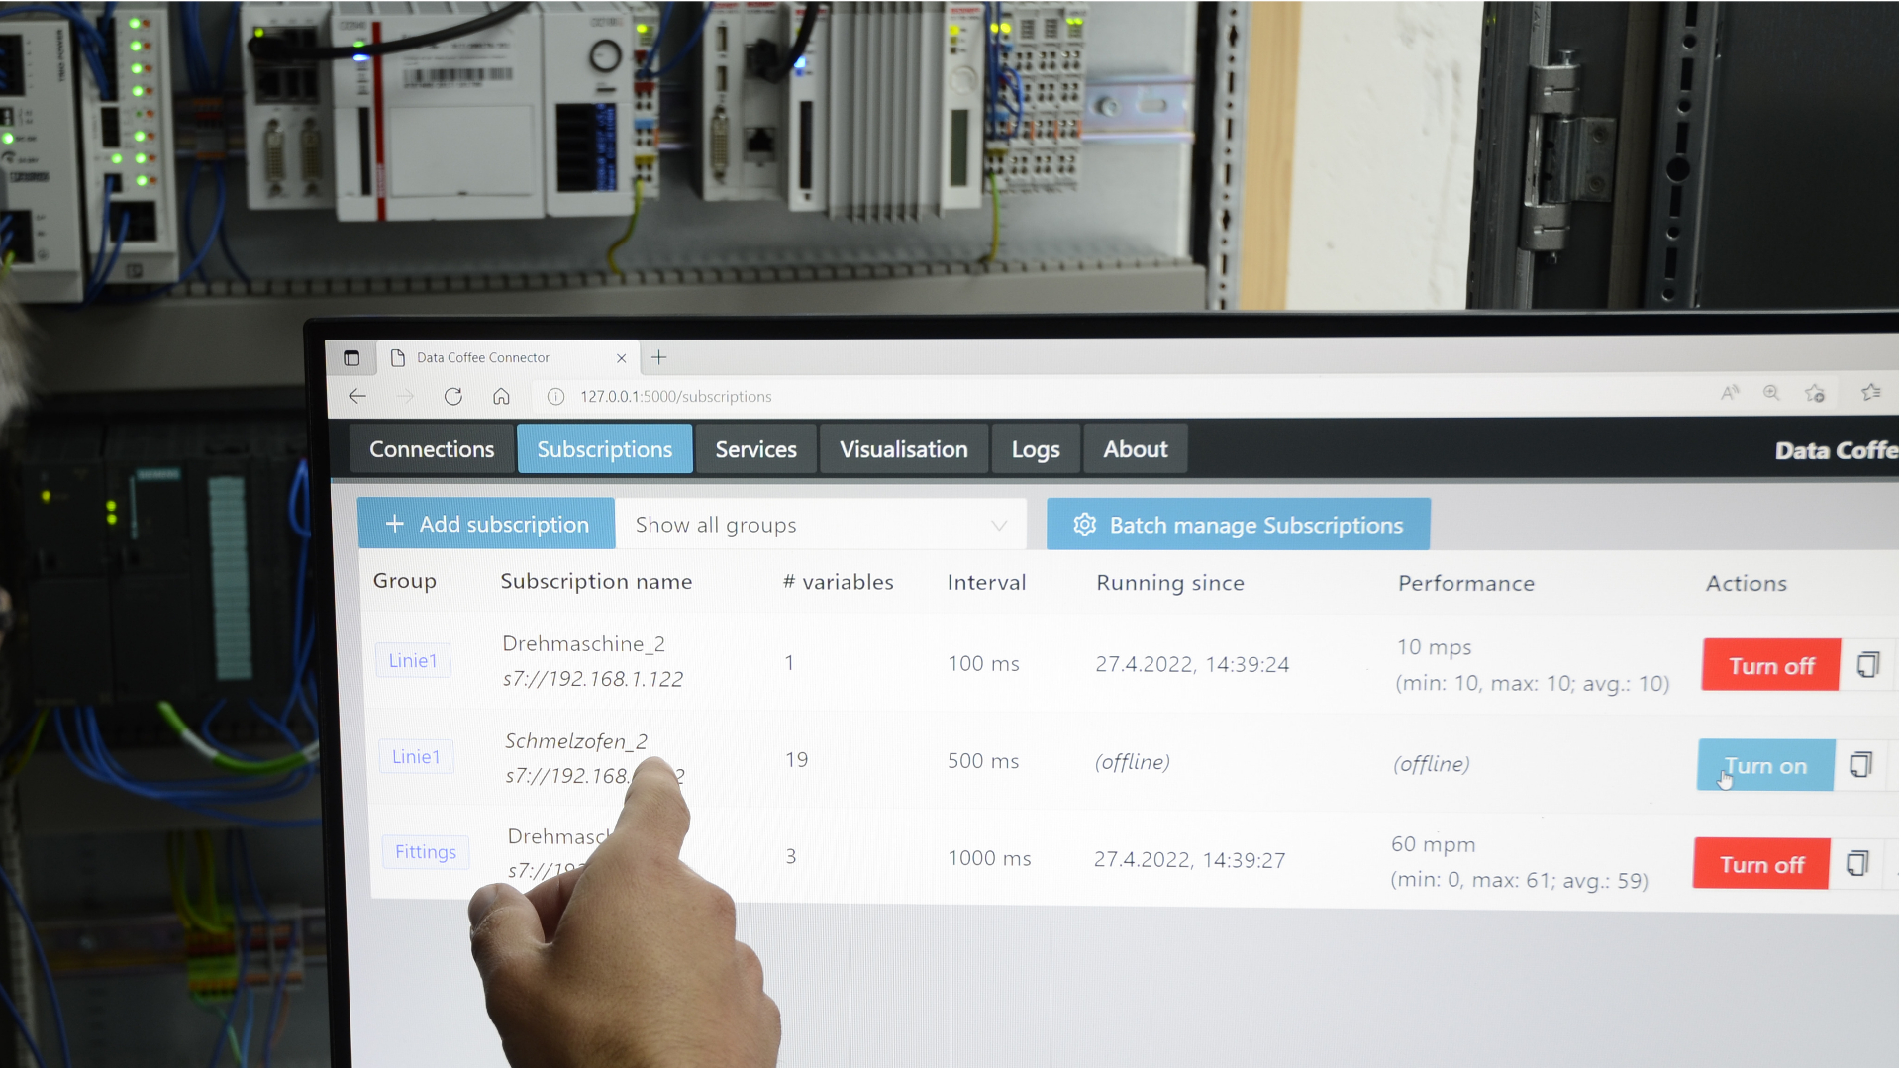Expand the Show all groups dropdown
This screenshot has width=1901, height=1068.
pos(820,525)
